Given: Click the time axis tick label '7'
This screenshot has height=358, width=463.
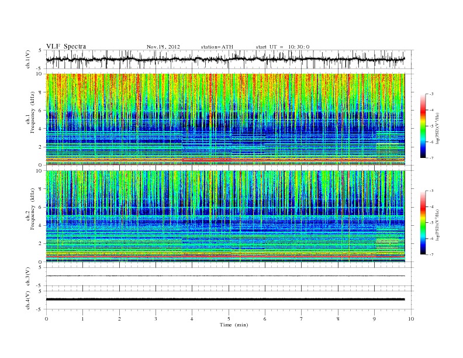Looking at the screenshot, I should coord(302,319).
